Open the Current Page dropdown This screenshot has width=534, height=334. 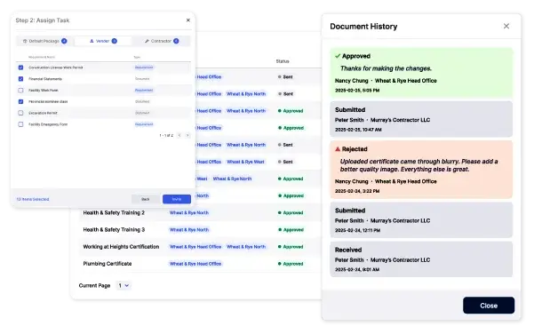124,285
